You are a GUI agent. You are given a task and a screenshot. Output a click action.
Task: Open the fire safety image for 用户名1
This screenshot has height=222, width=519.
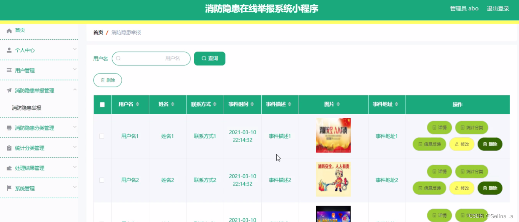tap(333, 135)
